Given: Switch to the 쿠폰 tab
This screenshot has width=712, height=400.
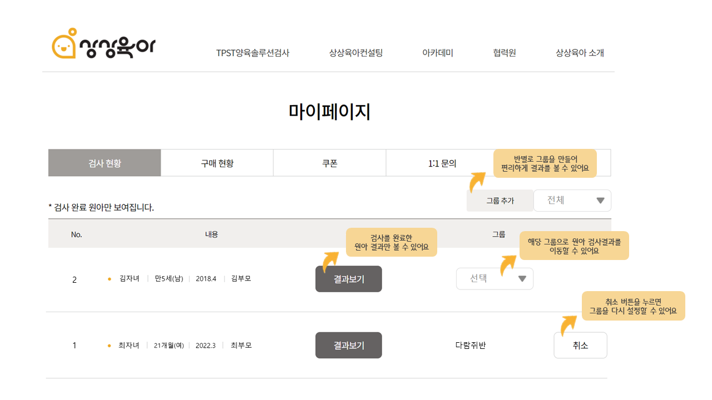Looking at the screenshot, I should click(330, 163).
